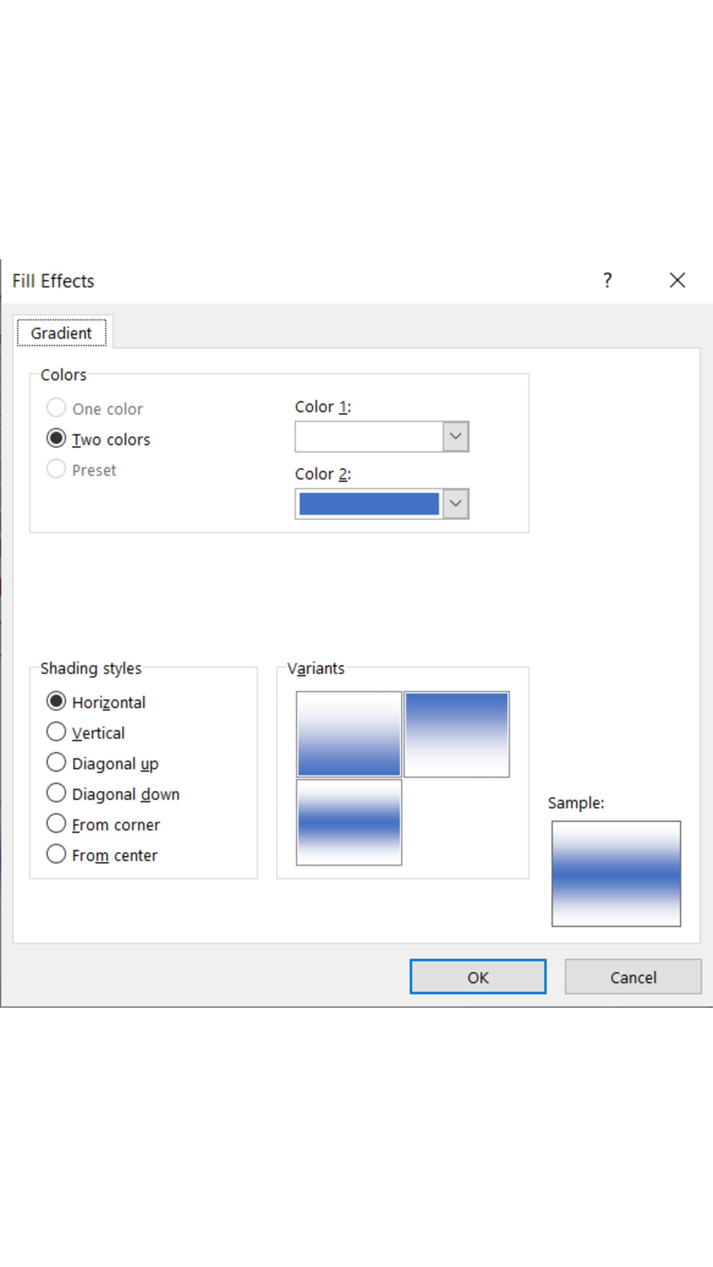Click the blue Color 2 swatch
This screenshot has height=1267, width=713.
tap(369, 504)
